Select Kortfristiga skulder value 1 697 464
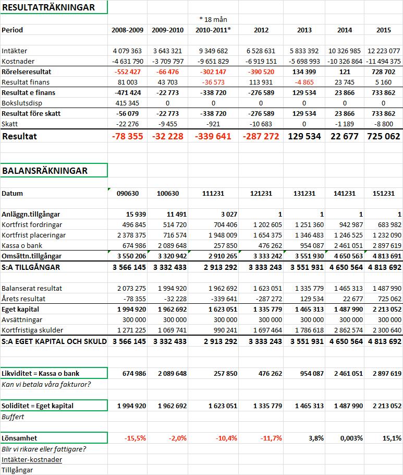This screenshot has width=403, height=475. tap(267, 330)
